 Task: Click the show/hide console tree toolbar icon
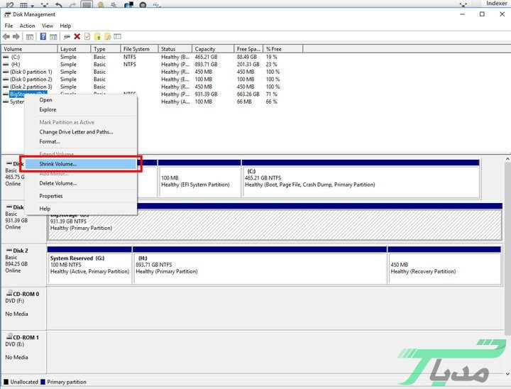[x=30, y=37]
